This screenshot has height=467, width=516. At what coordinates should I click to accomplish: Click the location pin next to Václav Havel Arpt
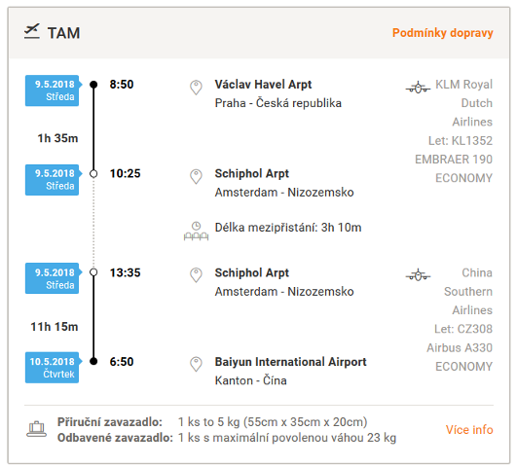196,88
